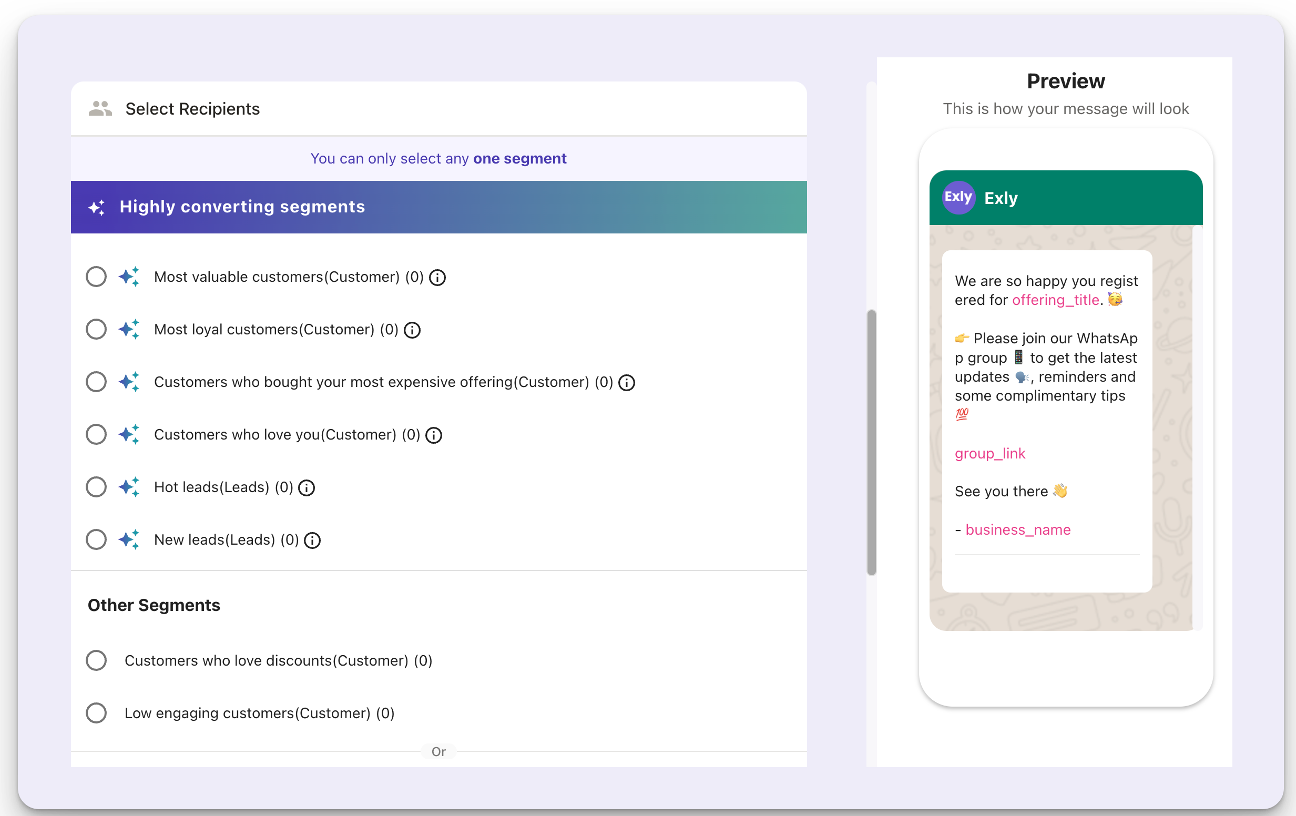This screenshot has height=816, width=1296.
Task: Select Most valuable customers radio button
Action: click(x=96, y=277)
